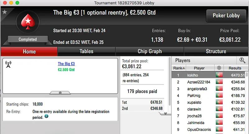249x134 pixels.
Task: Click the Player column header
Action: pyautogui.click(x=199, y=68)
